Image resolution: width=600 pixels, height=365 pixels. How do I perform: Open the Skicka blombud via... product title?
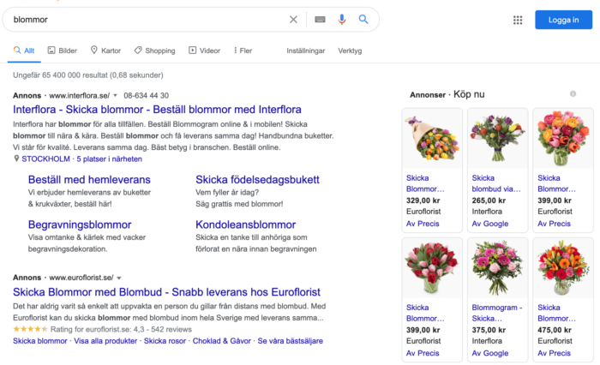pyautogui.click(x=496, y=183)
